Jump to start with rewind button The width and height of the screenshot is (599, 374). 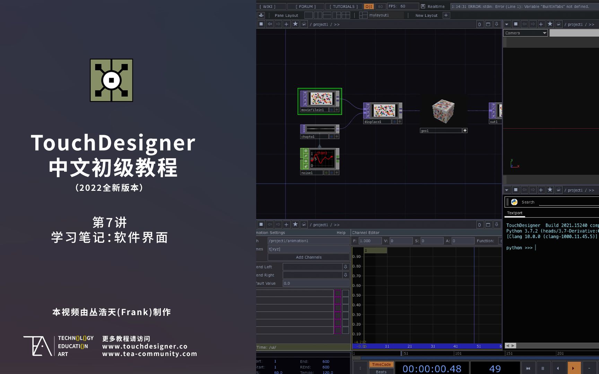(x=528, y=368)
